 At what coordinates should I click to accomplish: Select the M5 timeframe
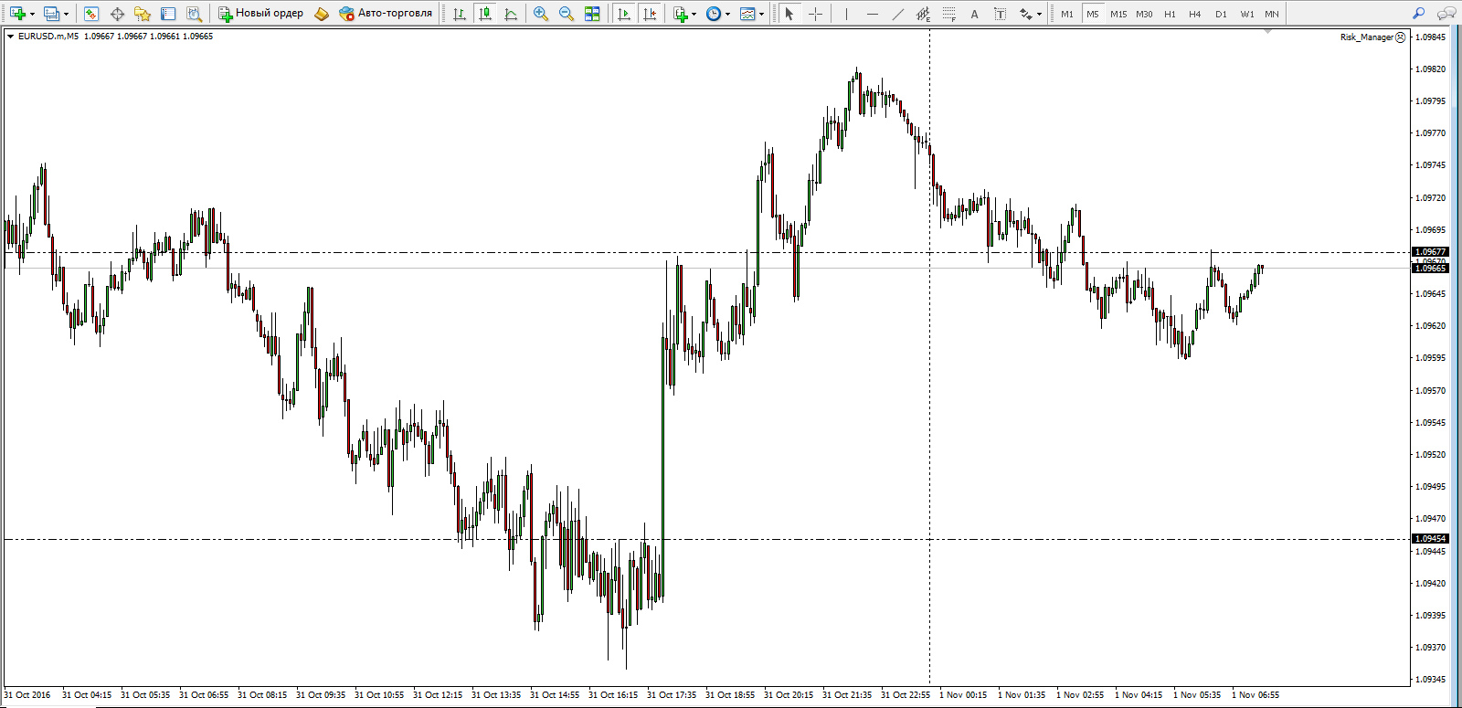pos(1092,14)
